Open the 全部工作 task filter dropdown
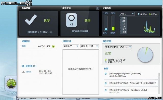The image size is (163, 100). click(x=71, y=46)
